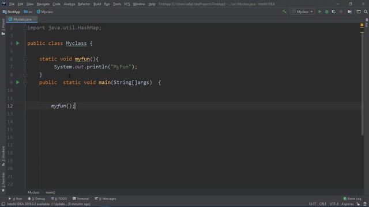Open the Tools menu
369x207 pixels.
(117, 4)
